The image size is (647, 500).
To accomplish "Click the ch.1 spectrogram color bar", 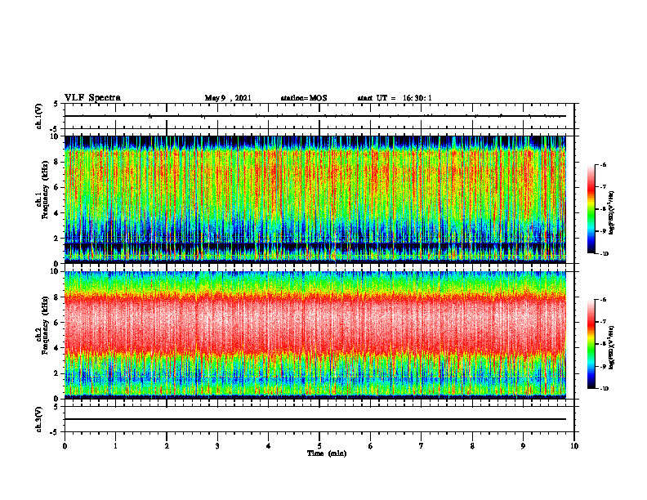I will [591, 209].
